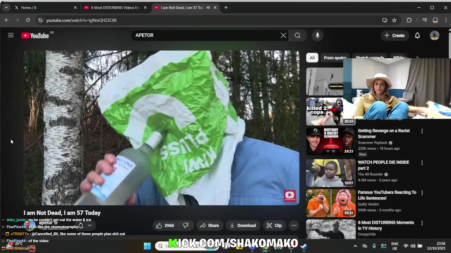This screenshot has width=451, height=253.
Task: Open the Windows Start menu
Action: [x=147, y=246]
